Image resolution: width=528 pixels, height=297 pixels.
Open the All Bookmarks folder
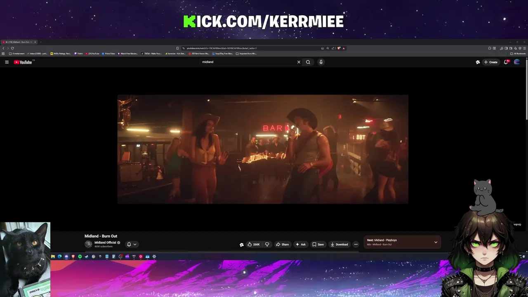(x=518, y=54)
